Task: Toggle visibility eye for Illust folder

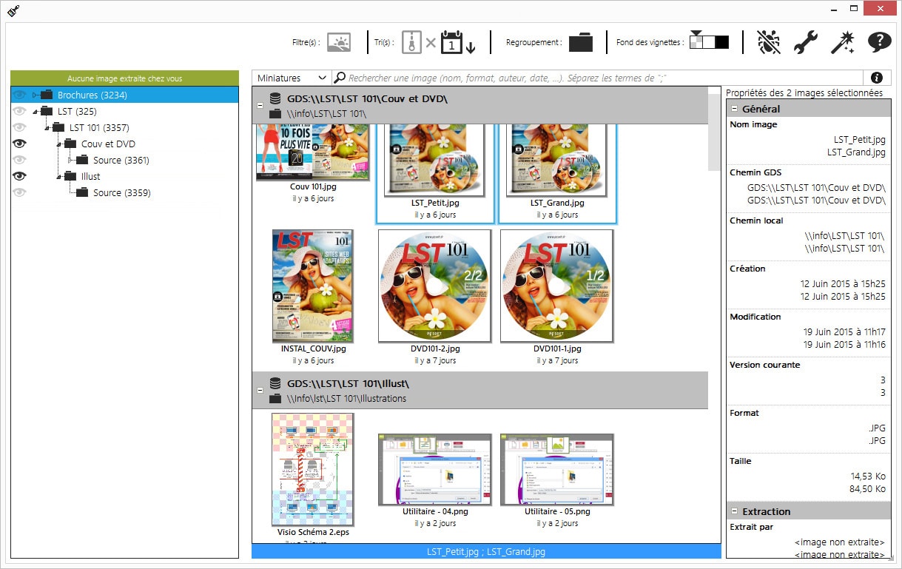Action: point(20,176)
